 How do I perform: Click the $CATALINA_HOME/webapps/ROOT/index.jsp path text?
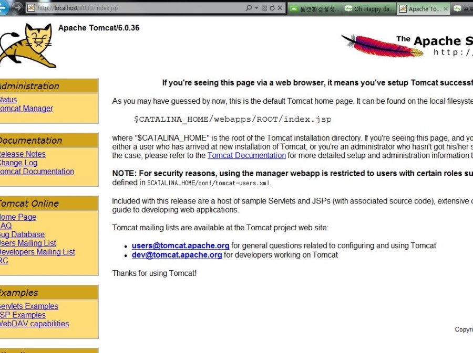click(233, 119)
